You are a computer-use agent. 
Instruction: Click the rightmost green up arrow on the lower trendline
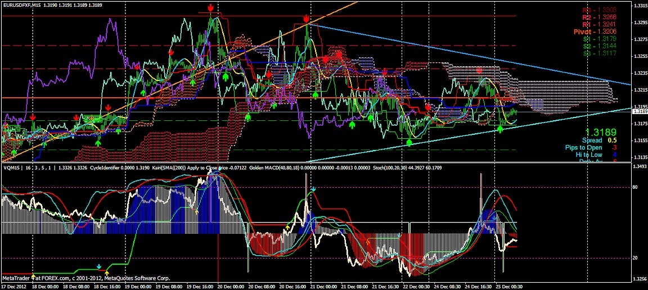pos(500,129)
